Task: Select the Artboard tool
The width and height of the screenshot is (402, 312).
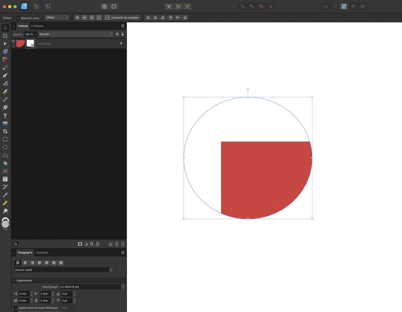Action: click(x=5, y=35)
